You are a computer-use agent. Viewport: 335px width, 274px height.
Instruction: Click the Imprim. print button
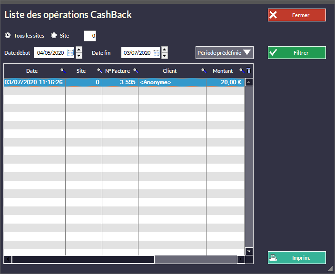point(296,257)
